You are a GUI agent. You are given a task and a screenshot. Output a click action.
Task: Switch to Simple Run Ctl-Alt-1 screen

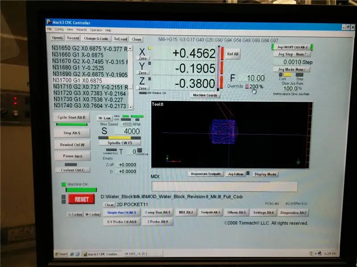tap(121, 213)
